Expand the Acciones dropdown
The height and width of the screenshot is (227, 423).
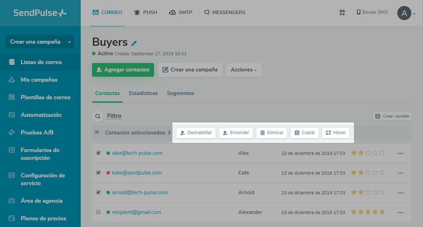point(244,70)
